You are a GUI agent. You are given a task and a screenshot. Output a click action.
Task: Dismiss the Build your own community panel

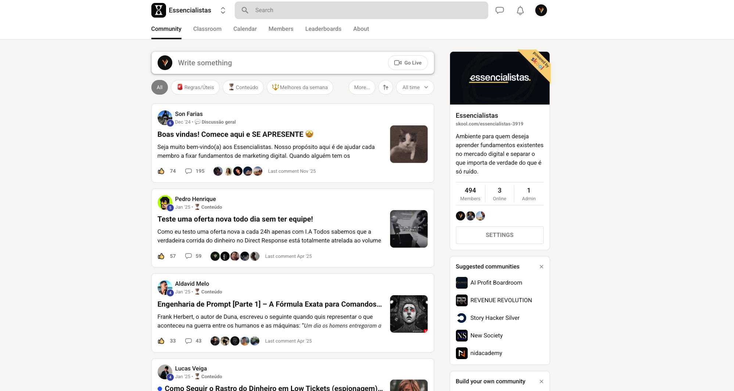tap(541, 381)
